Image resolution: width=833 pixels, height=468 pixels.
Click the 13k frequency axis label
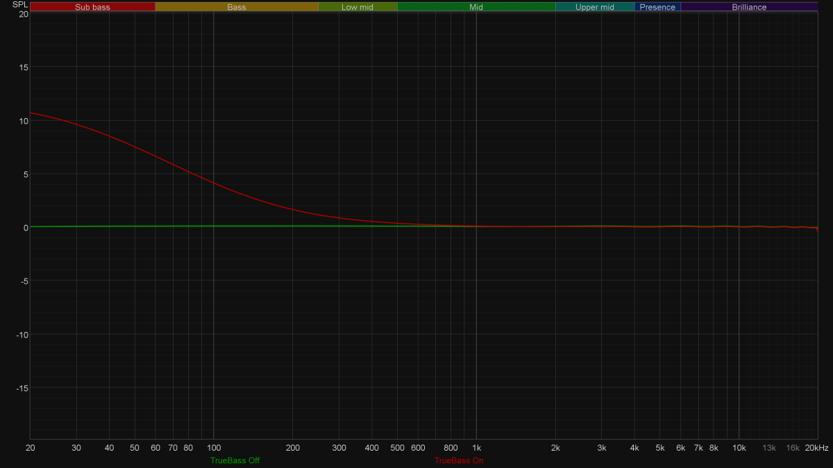point(769,448)
